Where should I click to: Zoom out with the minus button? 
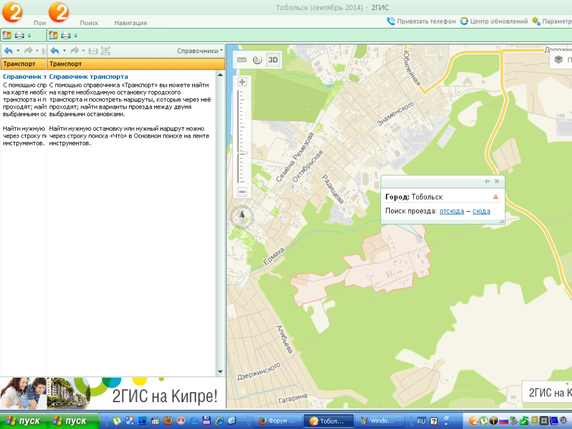[242, 191]
